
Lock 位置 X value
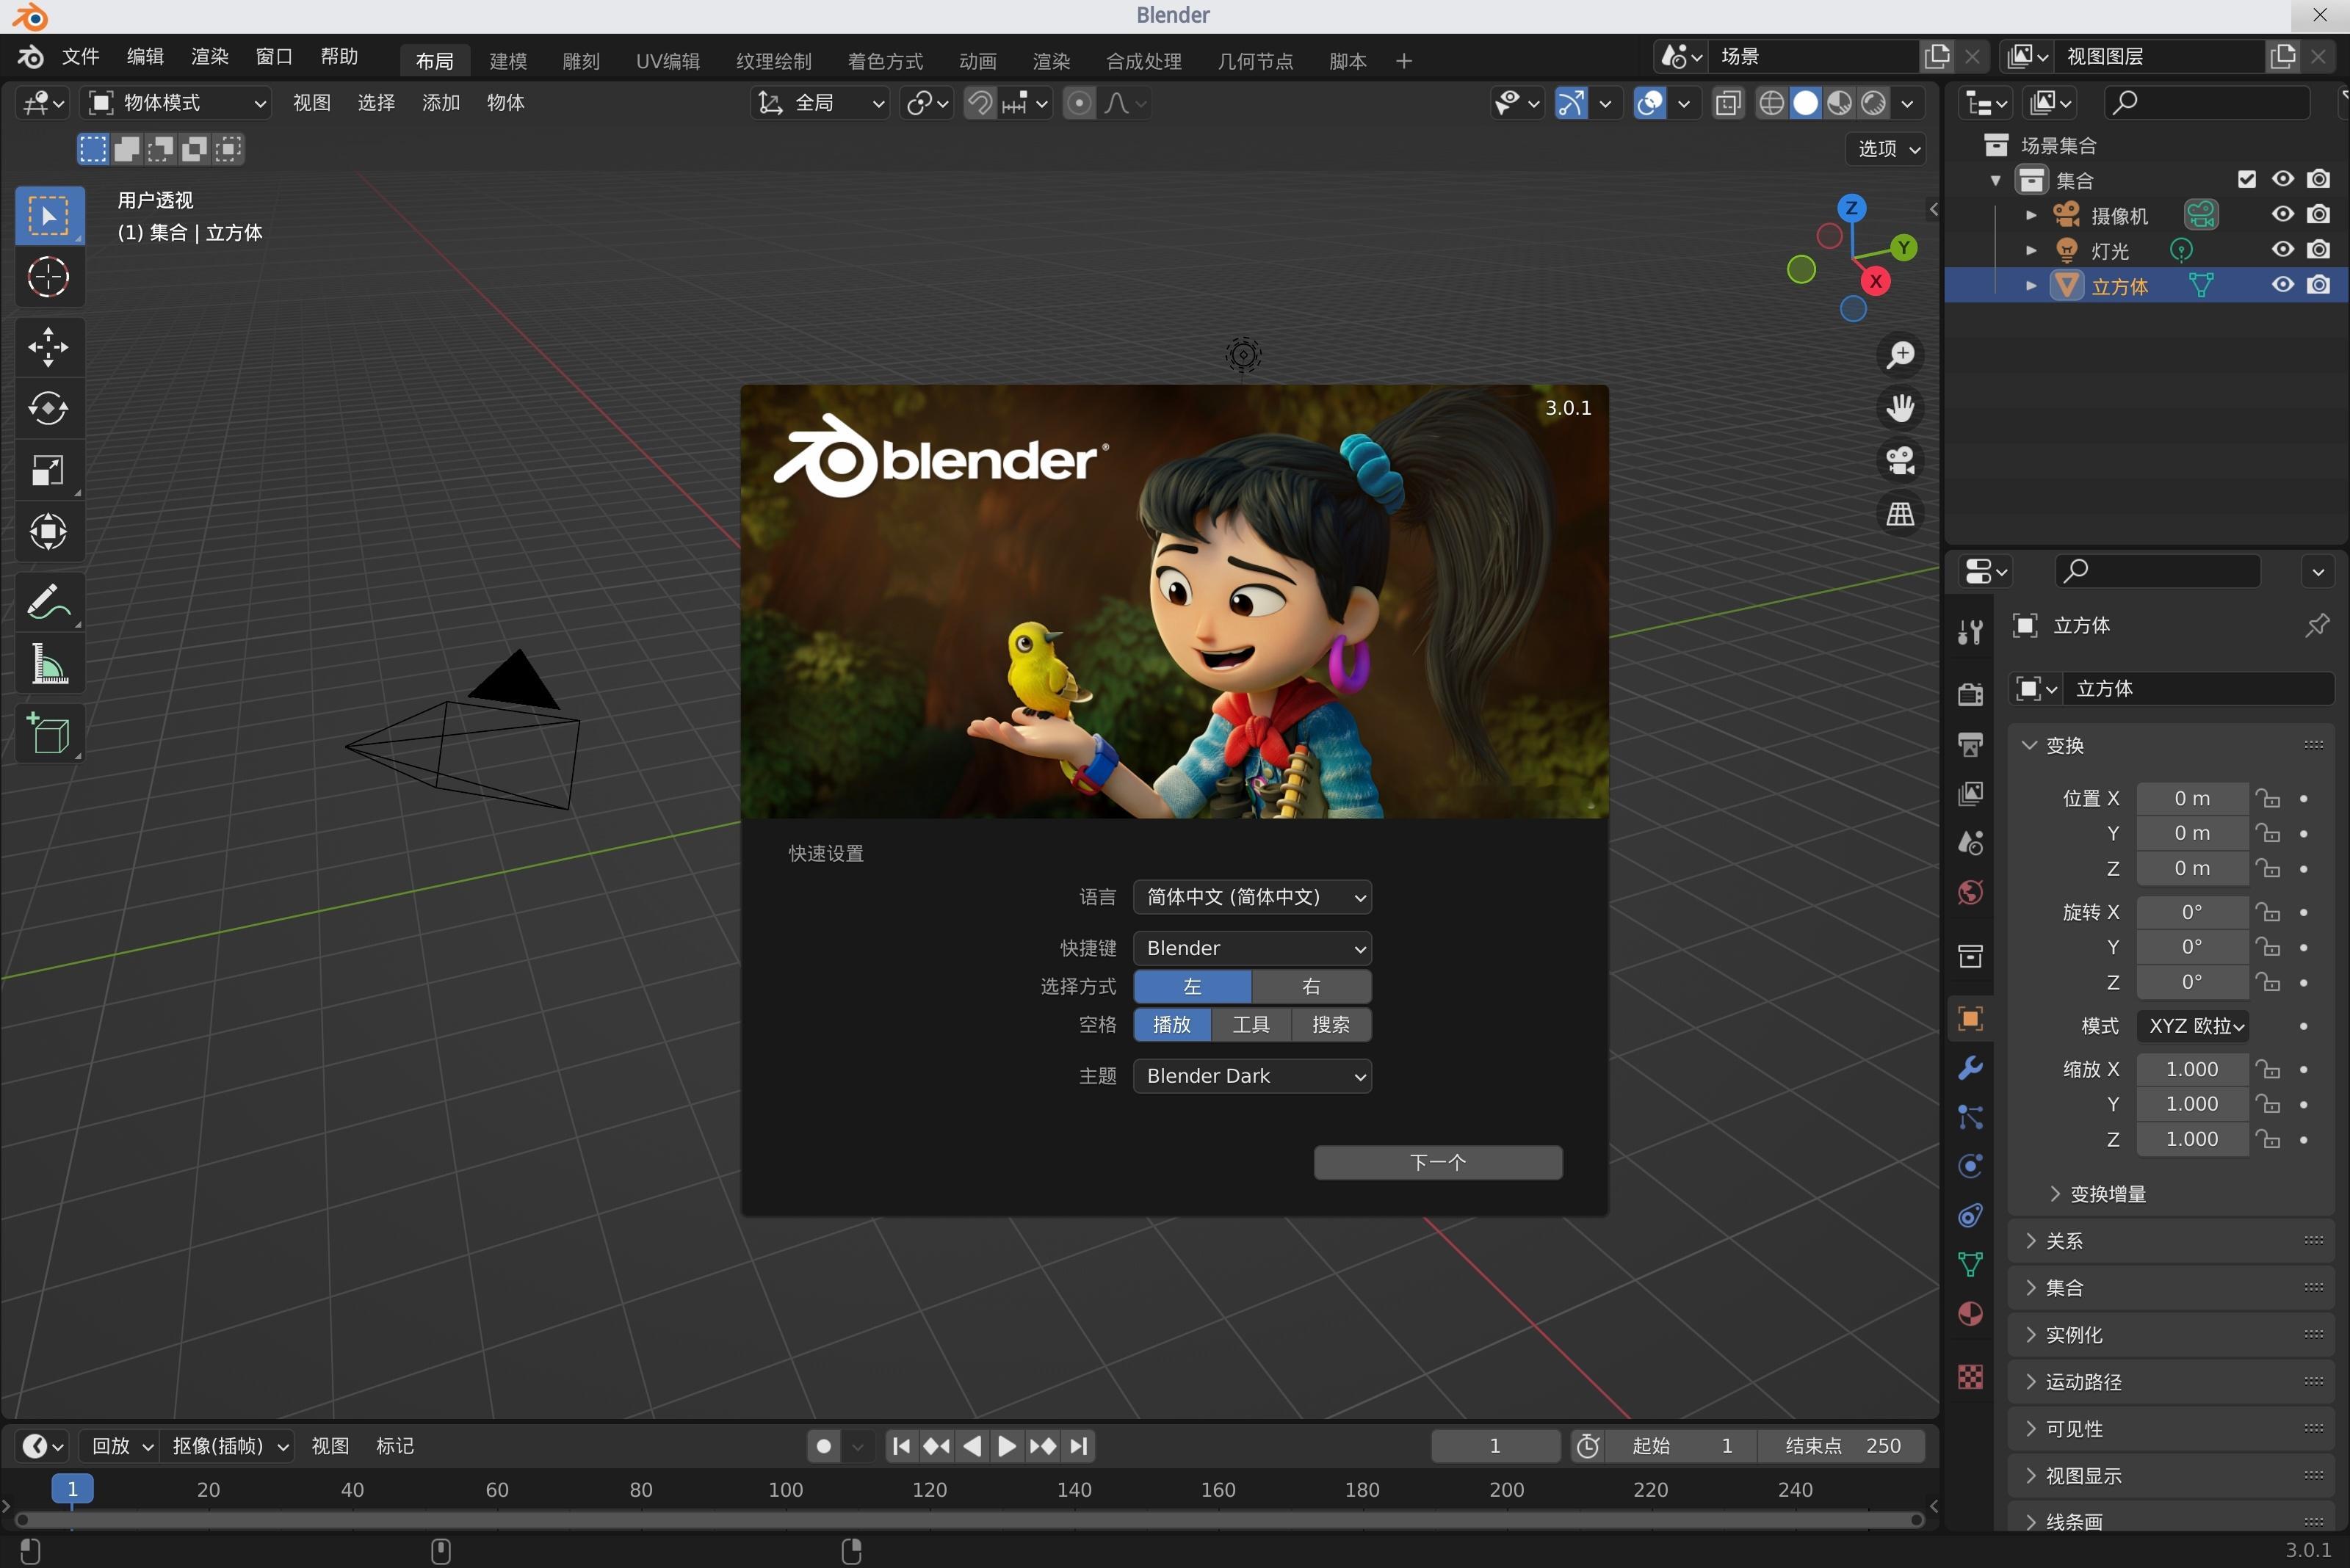[2268, 798]
